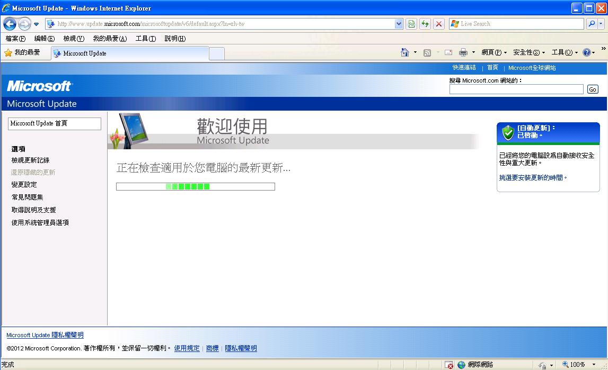Click the Microsoft logo
608x370 pixels.
tap(39, 86)
